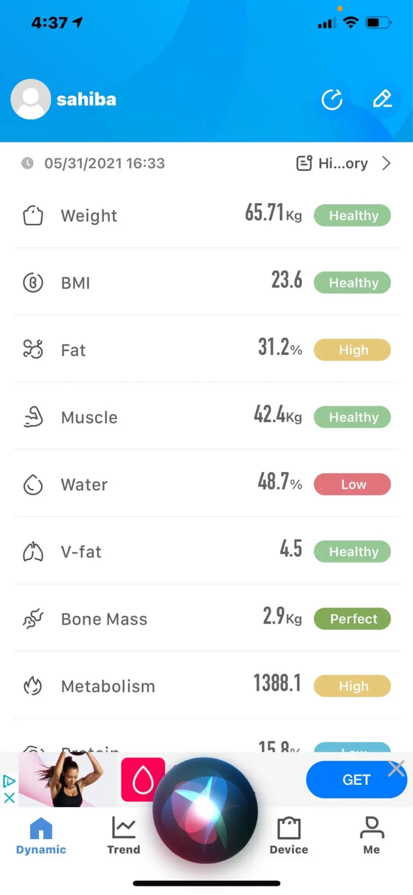Tap the Low badge for Water
Screen dimensions: 413x895
tap(352, 484)
